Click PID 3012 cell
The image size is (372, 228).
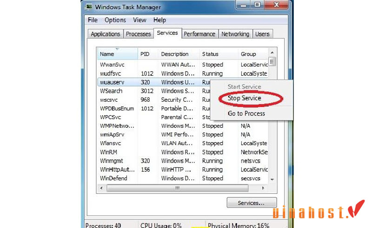147,91
